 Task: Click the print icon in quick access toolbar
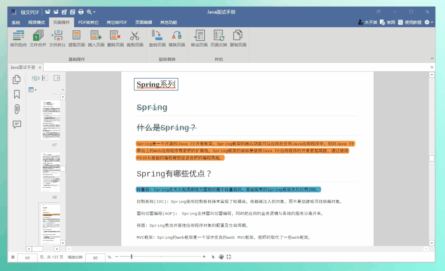(x=81, y=12)
